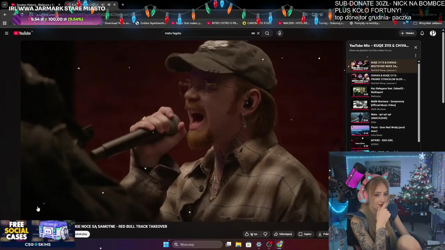Click the YouTube Mix playlist title

pos(379,45)
